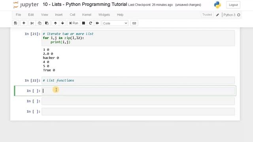Screen dimensions: 253x142
Task: Click the Last Checkpoint status text
Action: coord(150,5)
